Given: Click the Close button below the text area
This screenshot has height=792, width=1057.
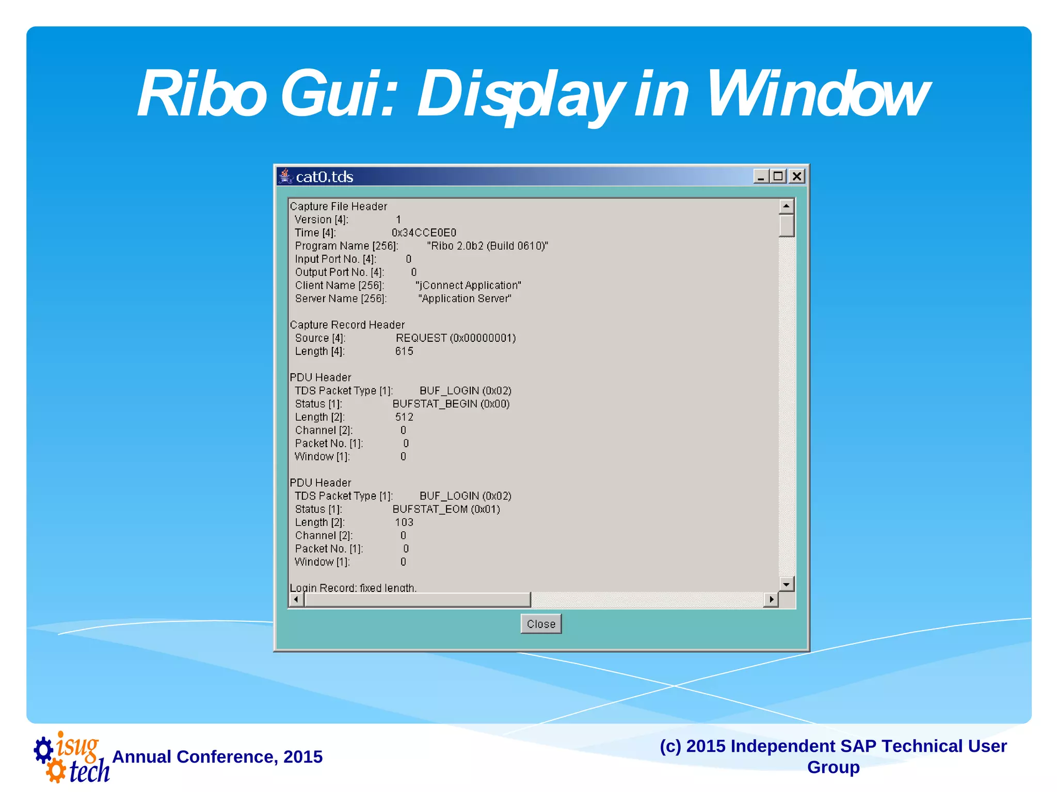Looking at the screenshot, I should 541,624.
